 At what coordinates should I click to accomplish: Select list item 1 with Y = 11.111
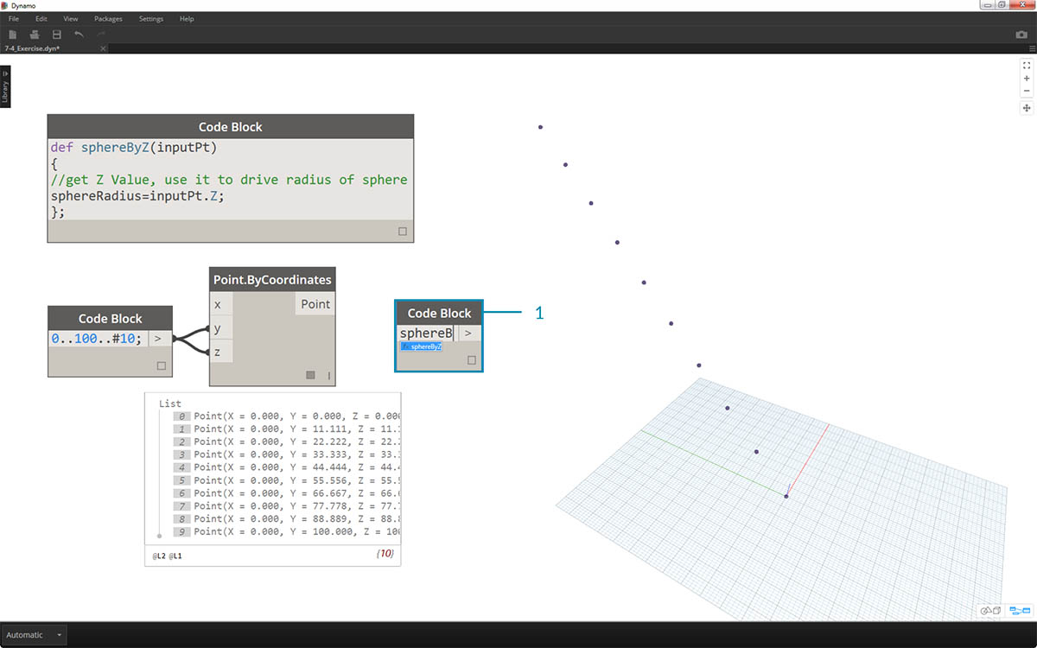(285, 429)
